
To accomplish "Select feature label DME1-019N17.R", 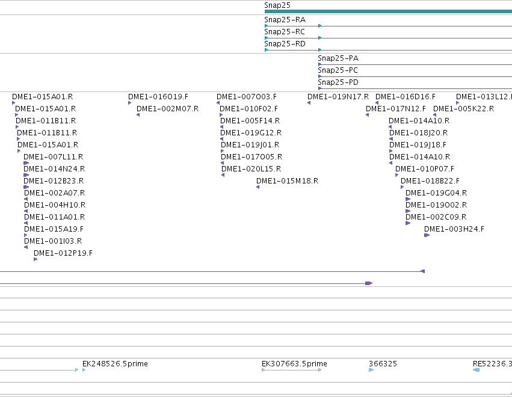I will (x=338, y=97).
